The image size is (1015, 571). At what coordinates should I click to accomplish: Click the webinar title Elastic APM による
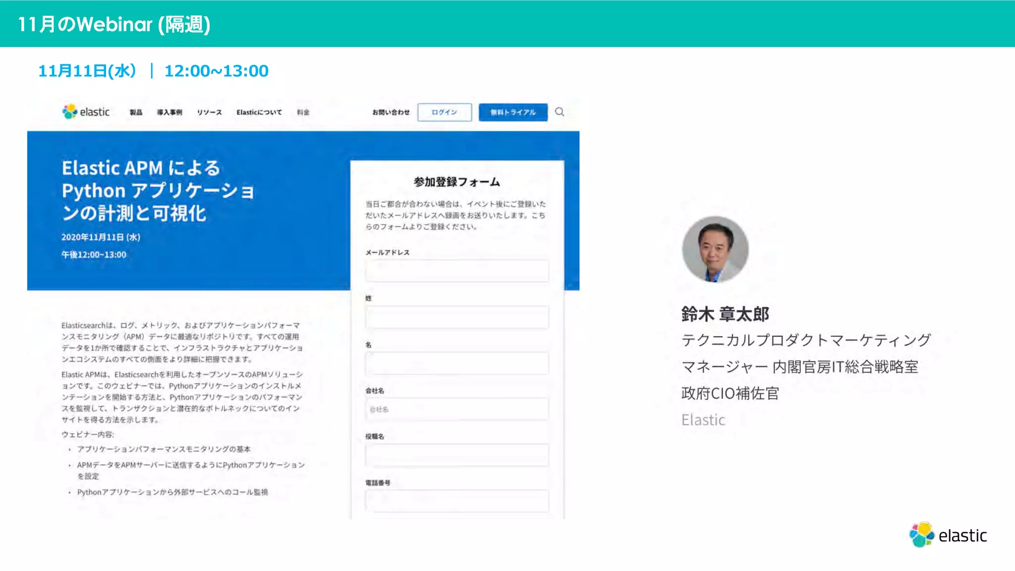(141, 168)
